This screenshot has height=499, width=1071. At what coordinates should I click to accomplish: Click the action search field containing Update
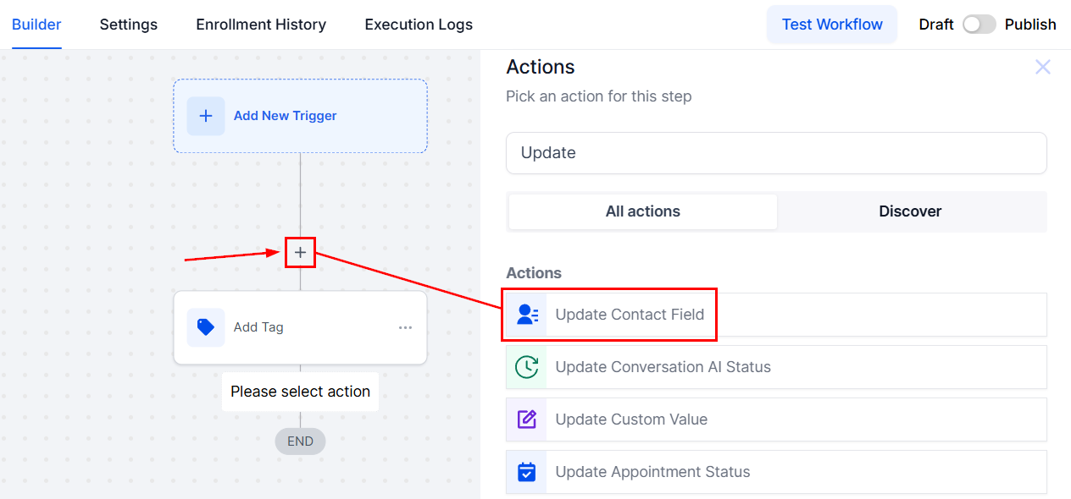click(x=775, y=153)
